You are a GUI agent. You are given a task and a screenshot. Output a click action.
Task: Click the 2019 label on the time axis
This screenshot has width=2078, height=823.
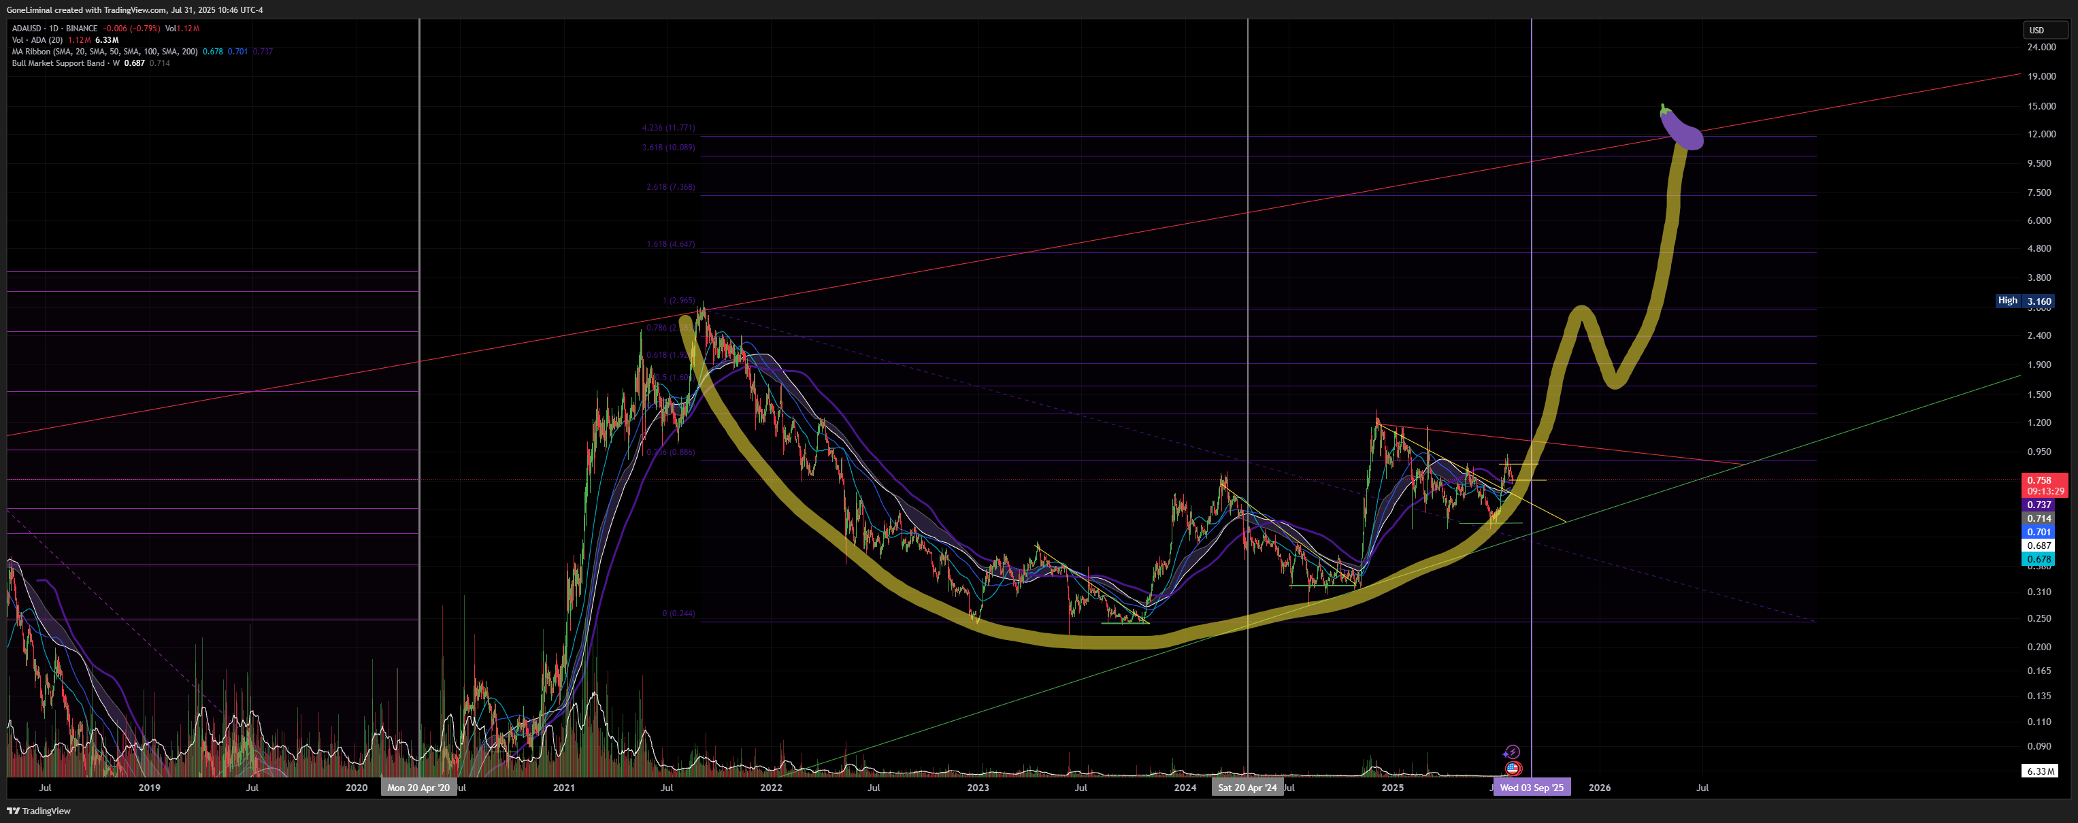click(149, 788)
